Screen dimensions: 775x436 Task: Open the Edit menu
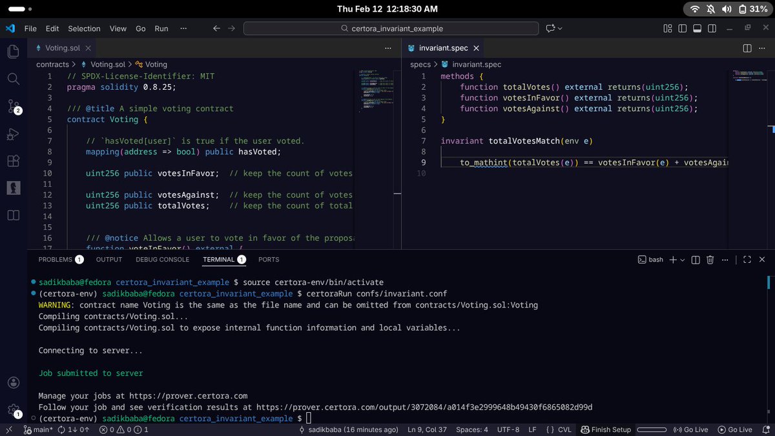[52, 28]
